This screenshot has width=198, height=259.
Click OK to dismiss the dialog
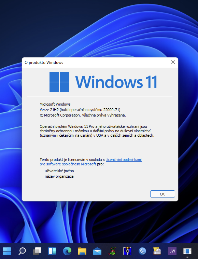162,194
